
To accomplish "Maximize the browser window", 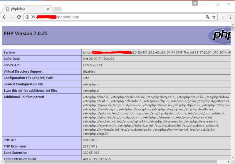I will (217, 4).
